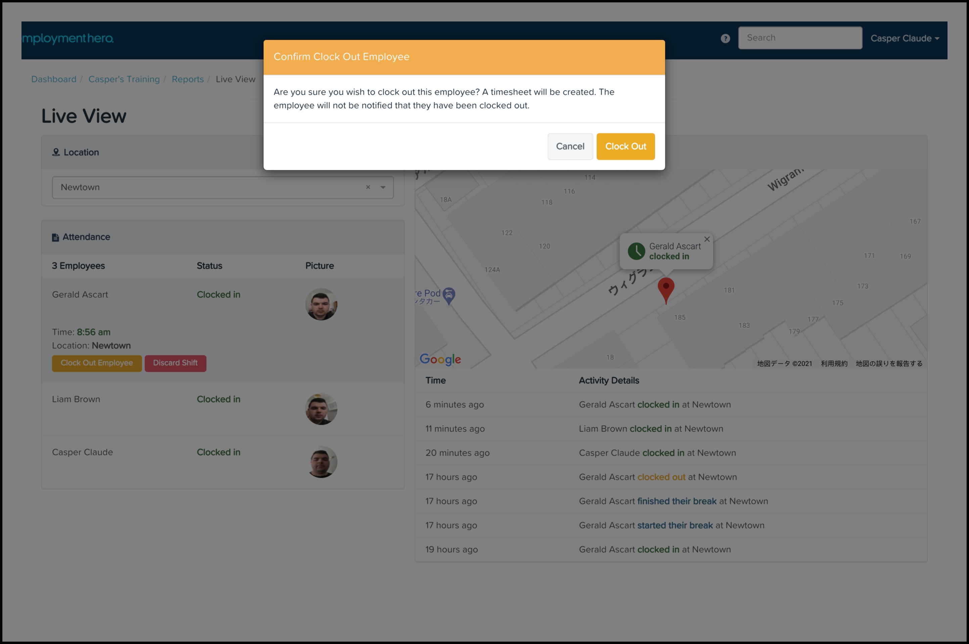Expand the Newtown location dropdown arrow
This screenshot has height=644, width=969.
click(383, 187)
